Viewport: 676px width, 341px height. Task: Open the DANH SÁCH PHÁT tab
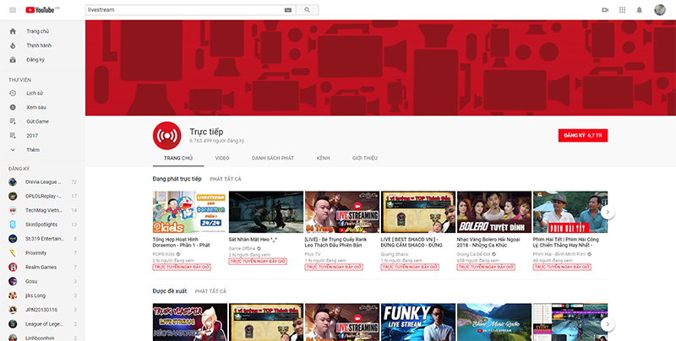272,158
